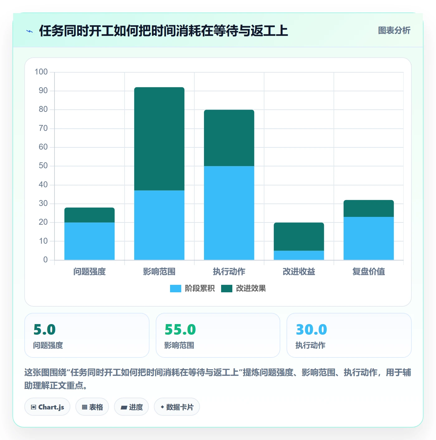This screenshot has width=436, height=440.
Task: Click the dark green bar segment for 改进收益
Action: [299, 237]
